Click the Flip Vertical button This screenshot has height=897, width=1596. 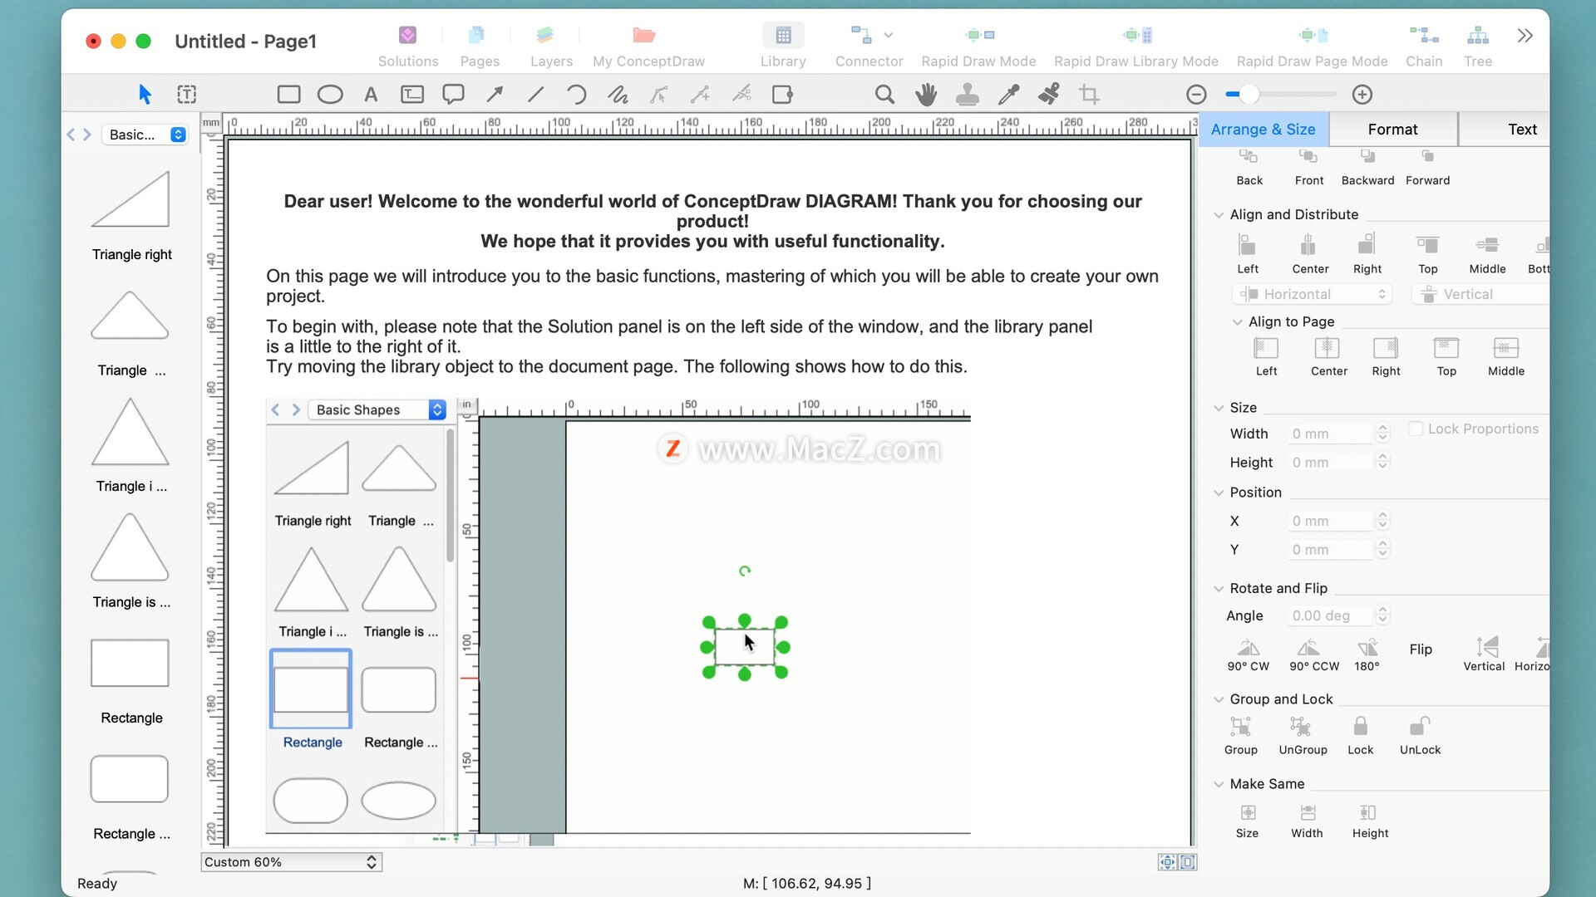point(1484,654)
